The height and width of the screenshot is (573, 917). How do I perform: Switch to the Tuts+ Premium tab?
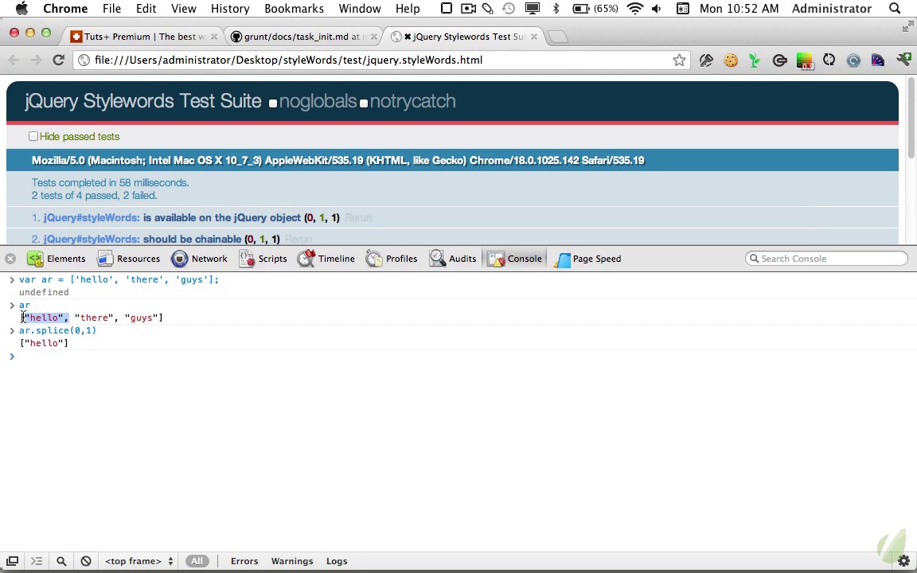pos(143,37)
